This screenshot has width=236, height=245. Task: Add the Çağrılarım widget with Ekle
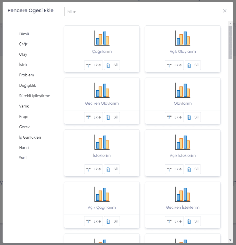[x=93, y=65]
